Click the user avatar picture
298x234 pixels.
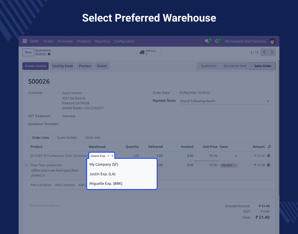(x=272, y=41)
